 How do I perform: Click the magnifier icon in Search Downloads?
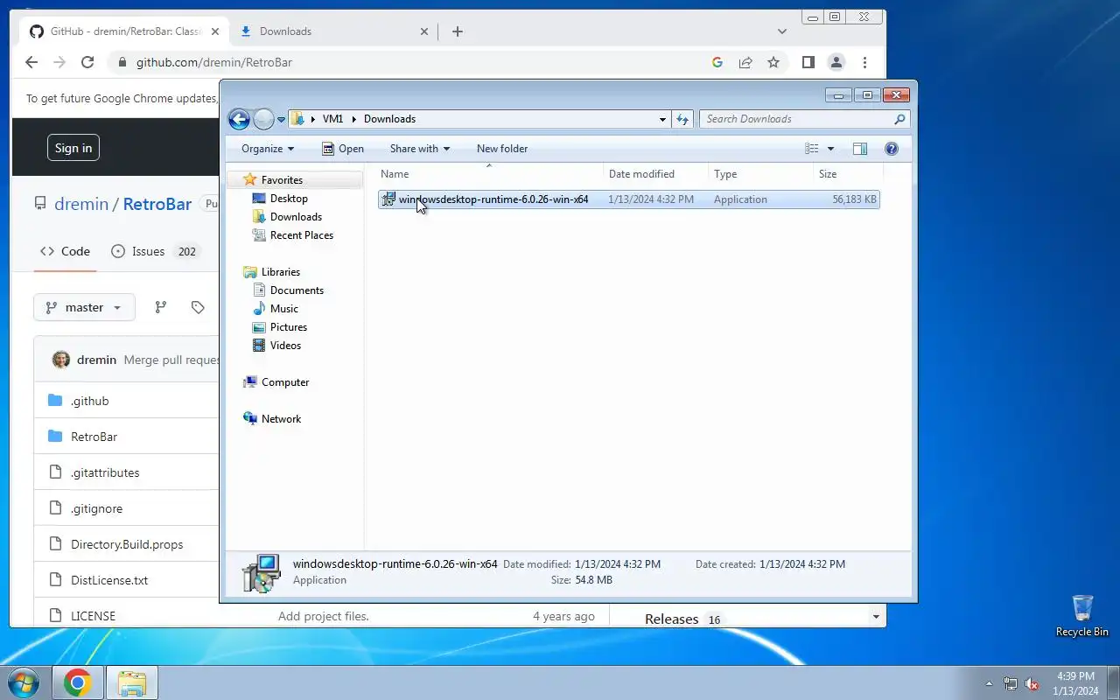pyautogui.click(x=899, y=119)
